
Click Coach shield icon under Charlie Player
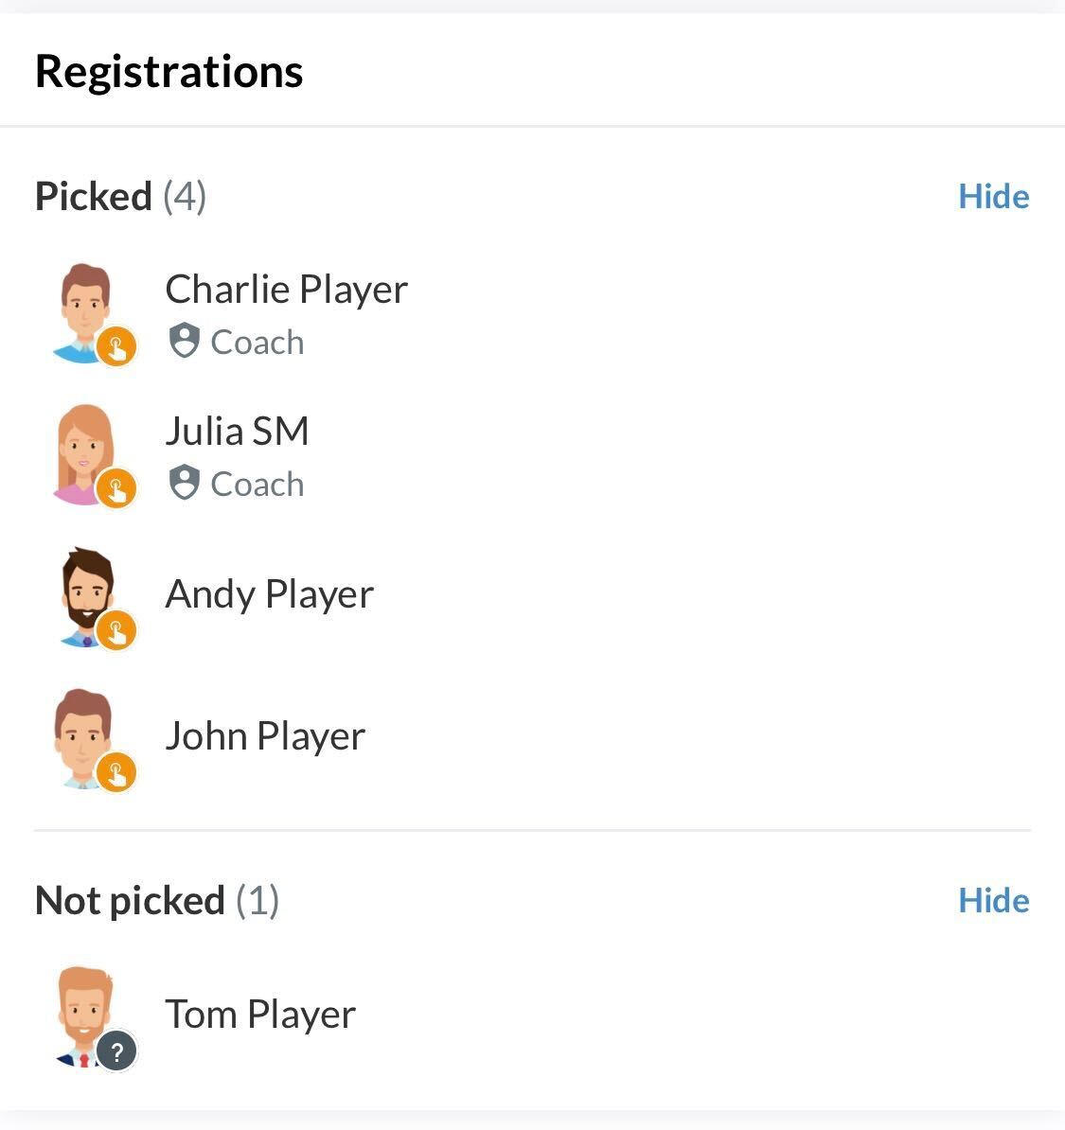(x=184, y=342)
